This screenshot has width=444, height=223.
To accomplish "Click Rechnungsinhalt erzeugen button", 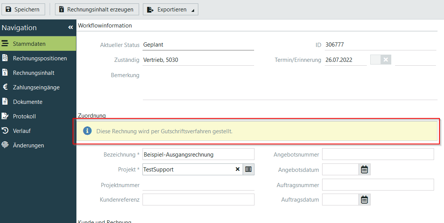I will coord(97,10).
